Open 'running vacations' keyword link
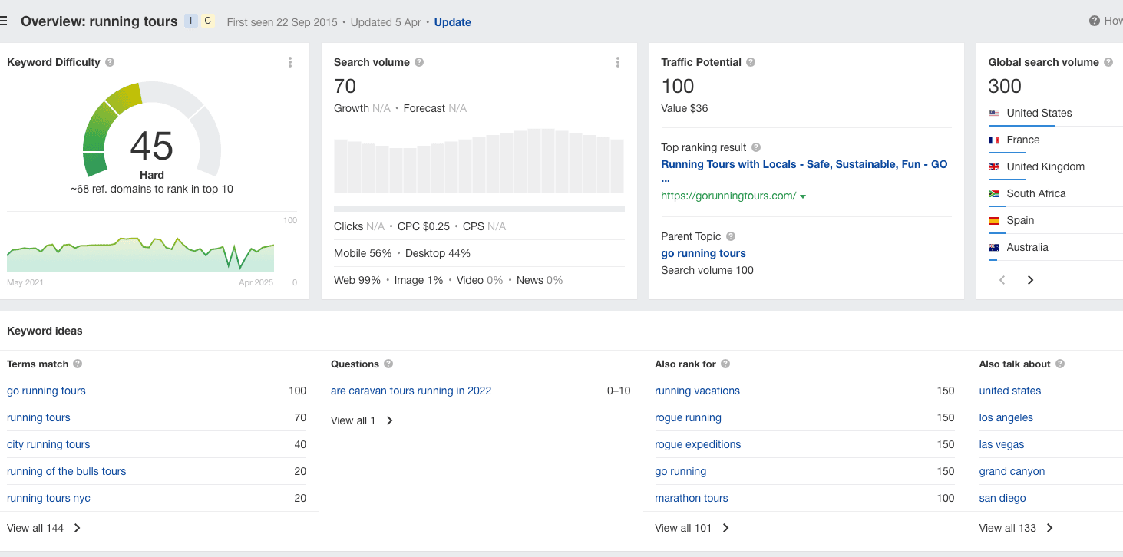Image resolution: width=1123 pixels, height=557 pixels. [x=697, y=391]
